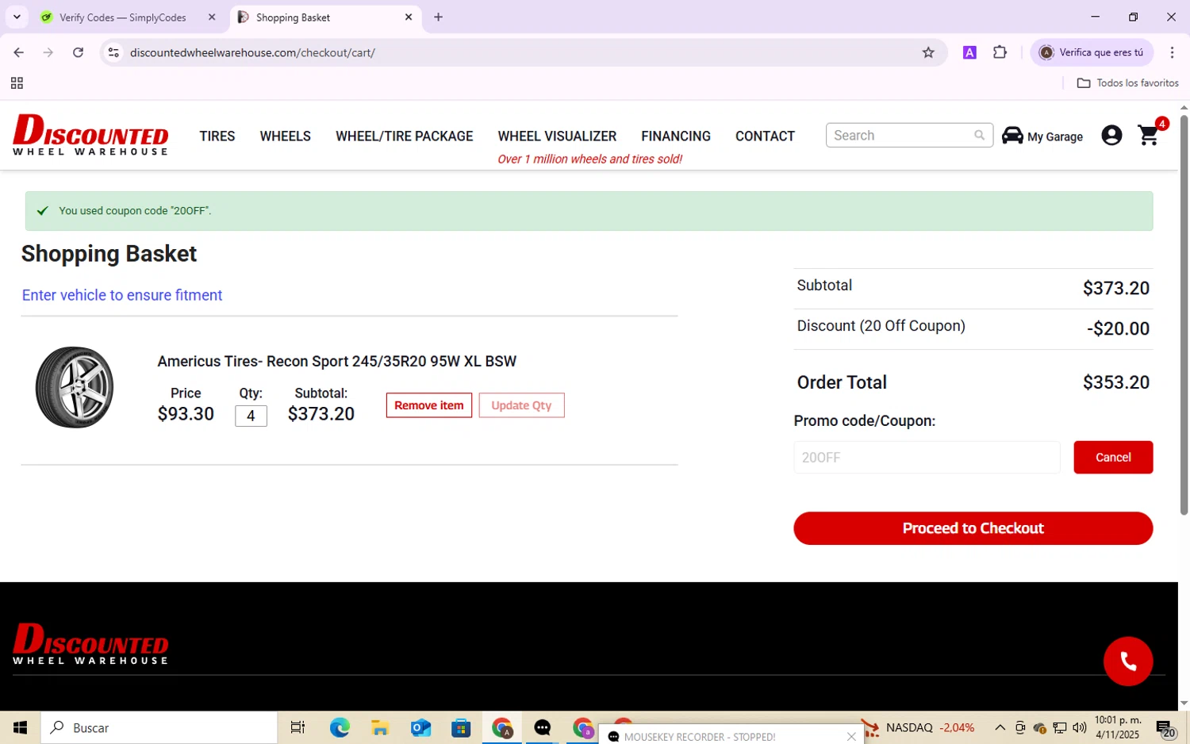Click Proceed to Checkout button

click(x=973, y=528)
